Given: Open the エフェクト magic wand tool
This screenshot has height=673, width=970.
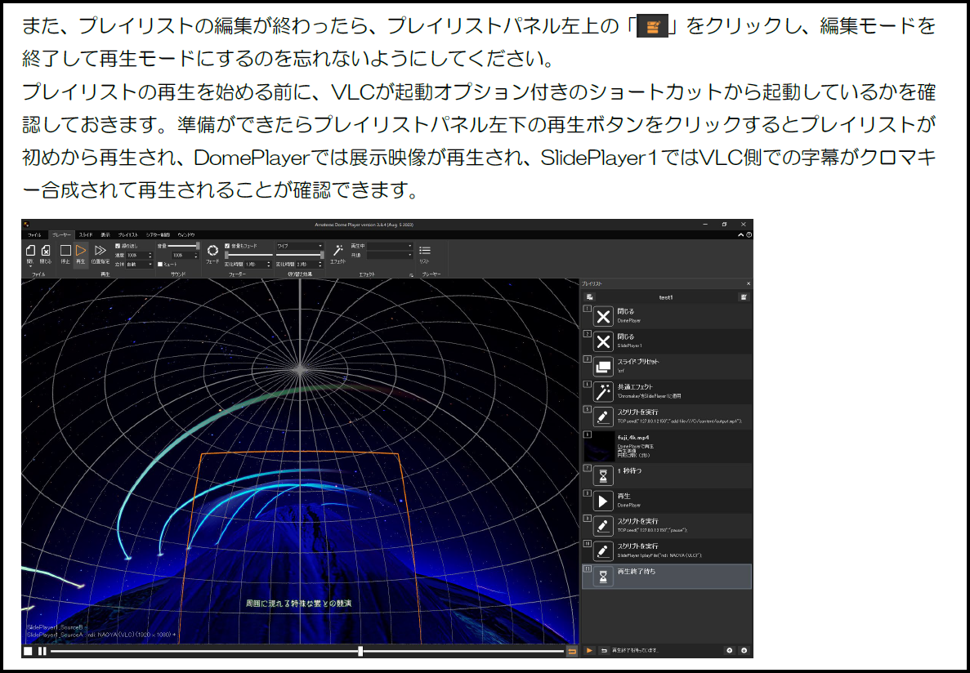Looking at the screenshot, I should coord(337,251).
